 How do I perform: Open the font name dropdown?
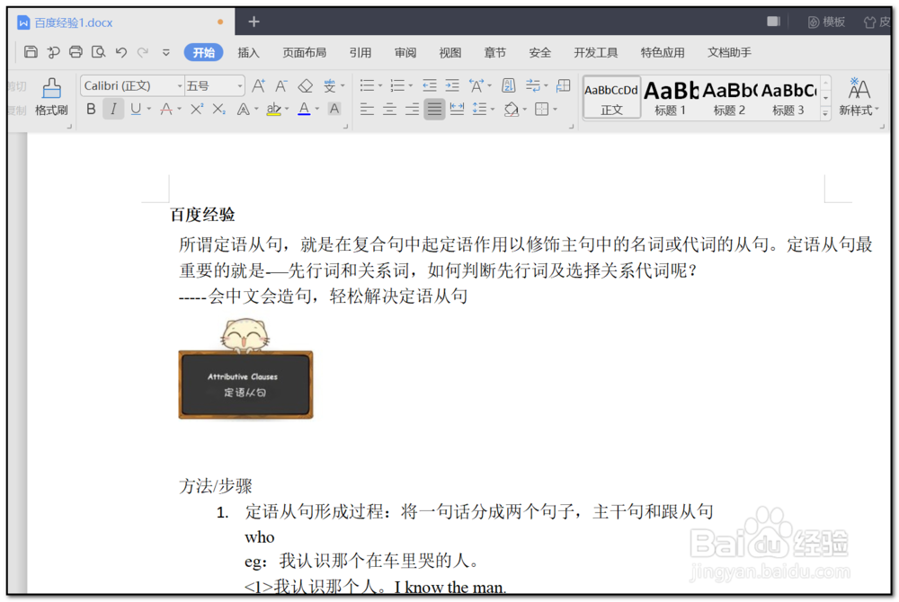pos(180,85)
